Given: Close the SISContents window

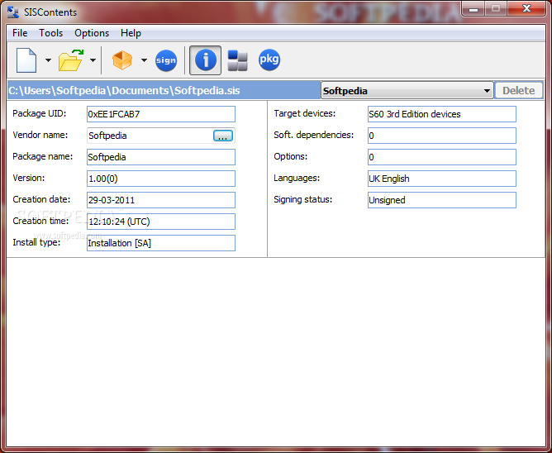Looking at the screenshot, I should pyautogui.click(x=526, y=9).
